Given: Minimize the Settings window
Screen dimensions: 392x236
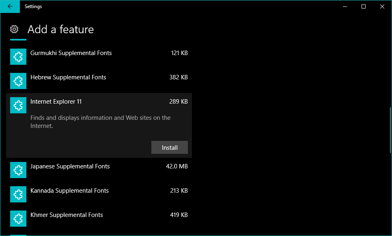Looking at the screenshot, I should pyautogui.click(x=345, y=6).
